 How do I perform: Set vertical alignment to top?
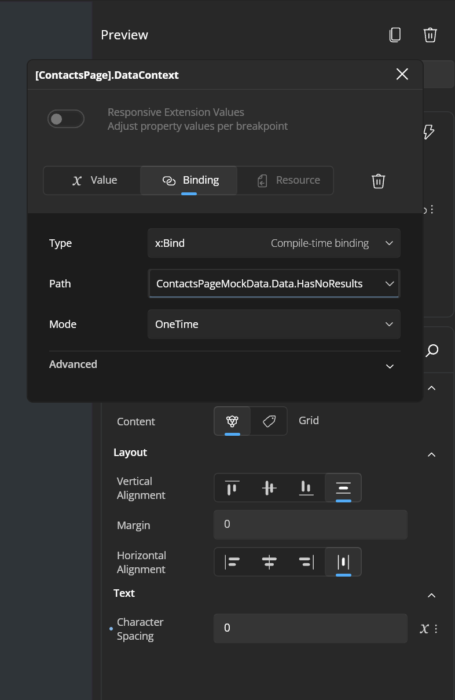point(232,488)
